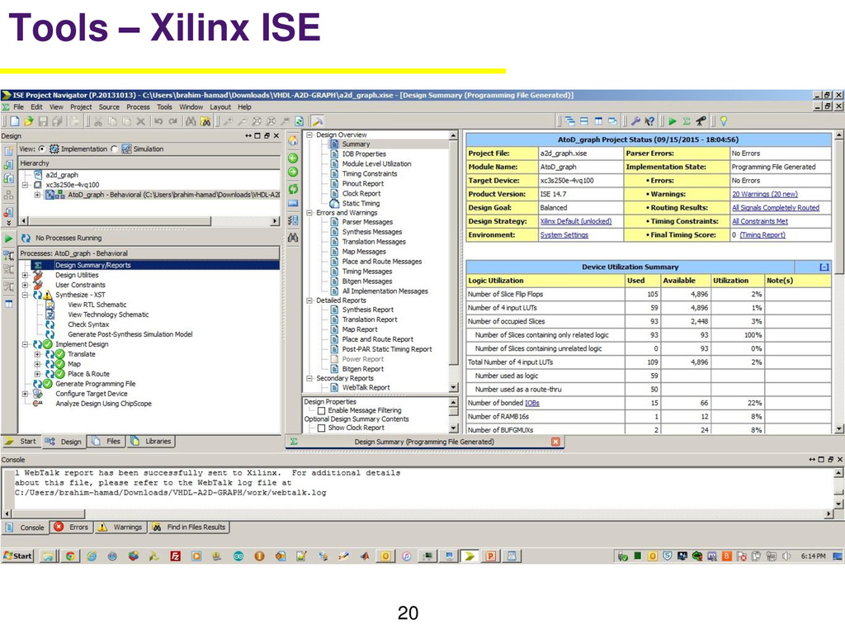
Task: Select Generate Programming File process
Action: pos(96,384)
